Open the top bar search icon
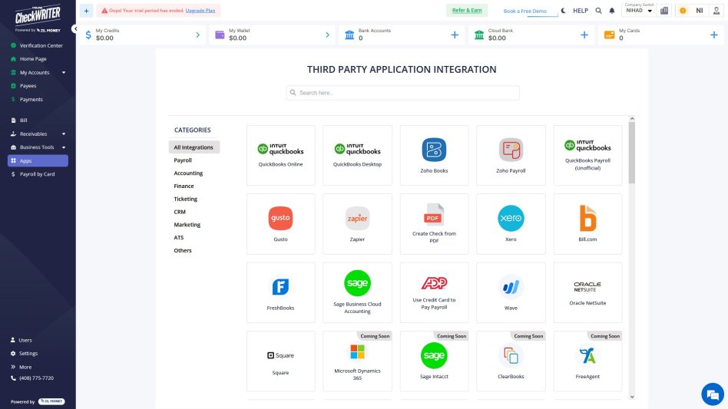The height and width of the screenshot is (409, 728). point(598,11)
